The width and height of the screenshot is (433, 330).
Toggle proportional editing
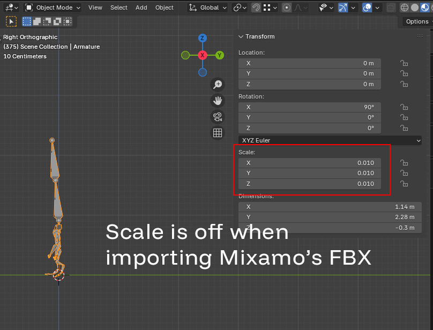(x=287, y=7)
